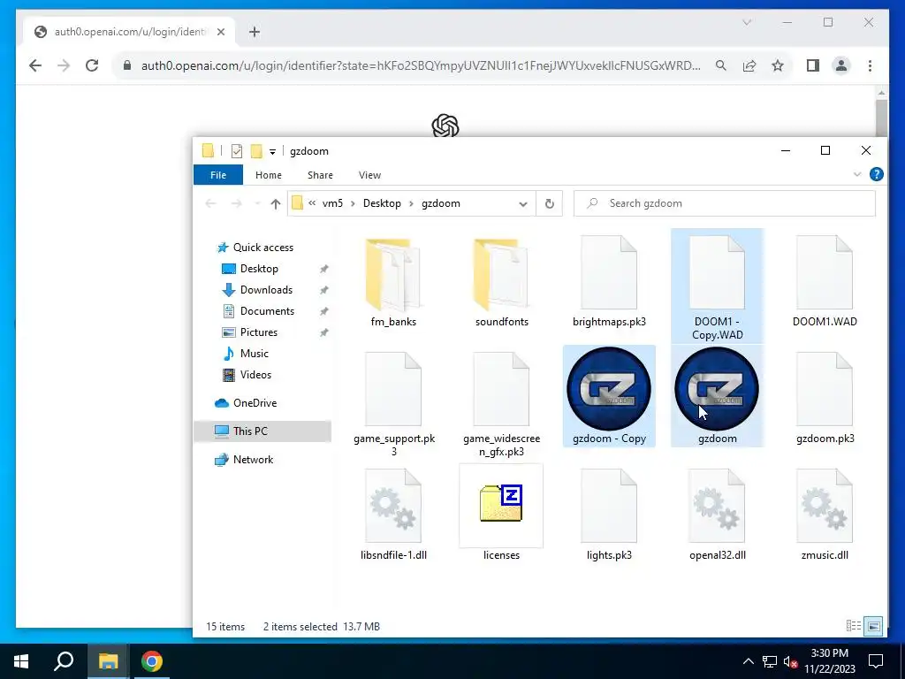This screenshot has height=679, width=905.
Task: Select the DOOM1 - Copy.WAD file
Action: coord(717,286)
